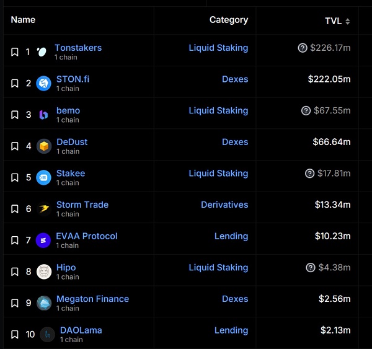This screenshot has height=349, width=372.
Task: Click Lending category in EVAA Protocol row
Action: 231,236
